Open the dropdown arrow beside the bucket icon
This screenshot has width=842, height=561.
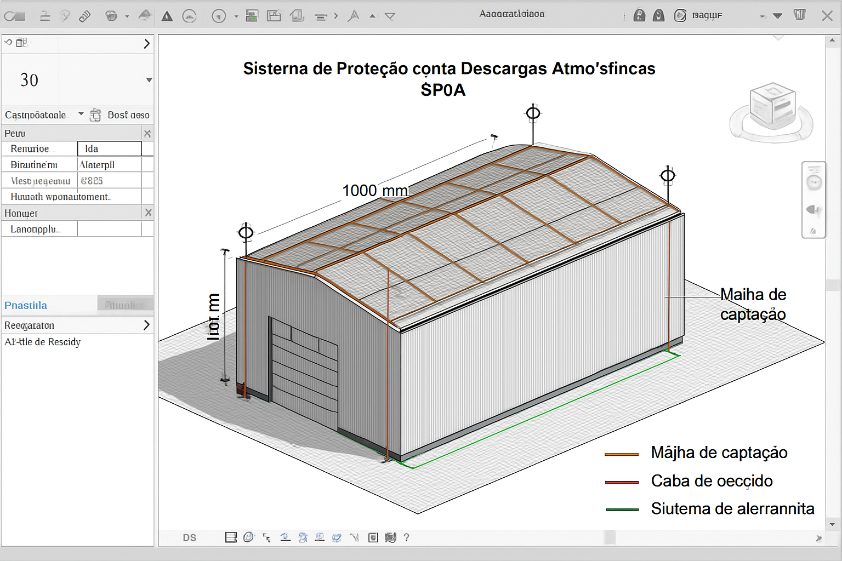[127, 16]
